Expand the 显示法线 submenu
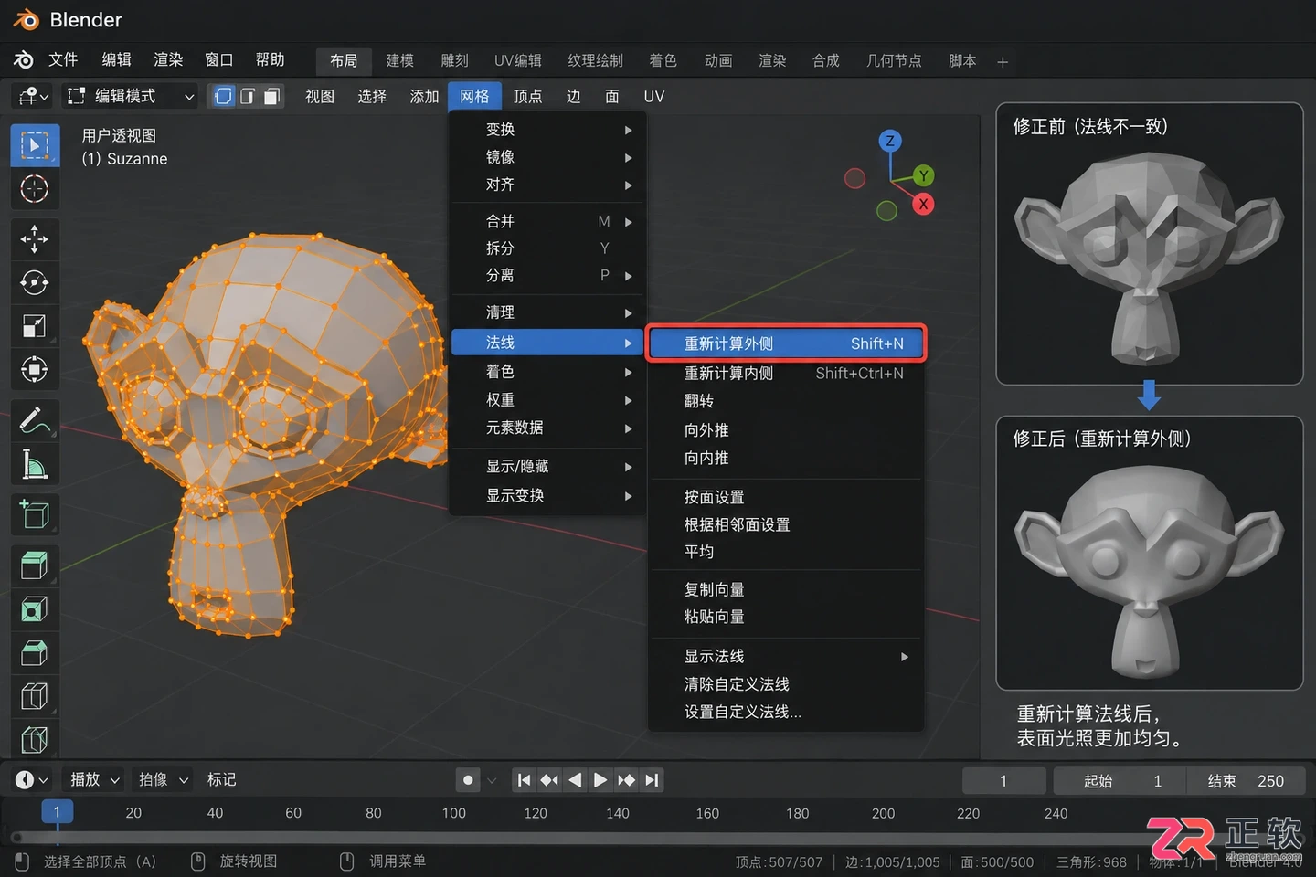The width and height of the screenshot is (1316, 877). pos(786,657)
